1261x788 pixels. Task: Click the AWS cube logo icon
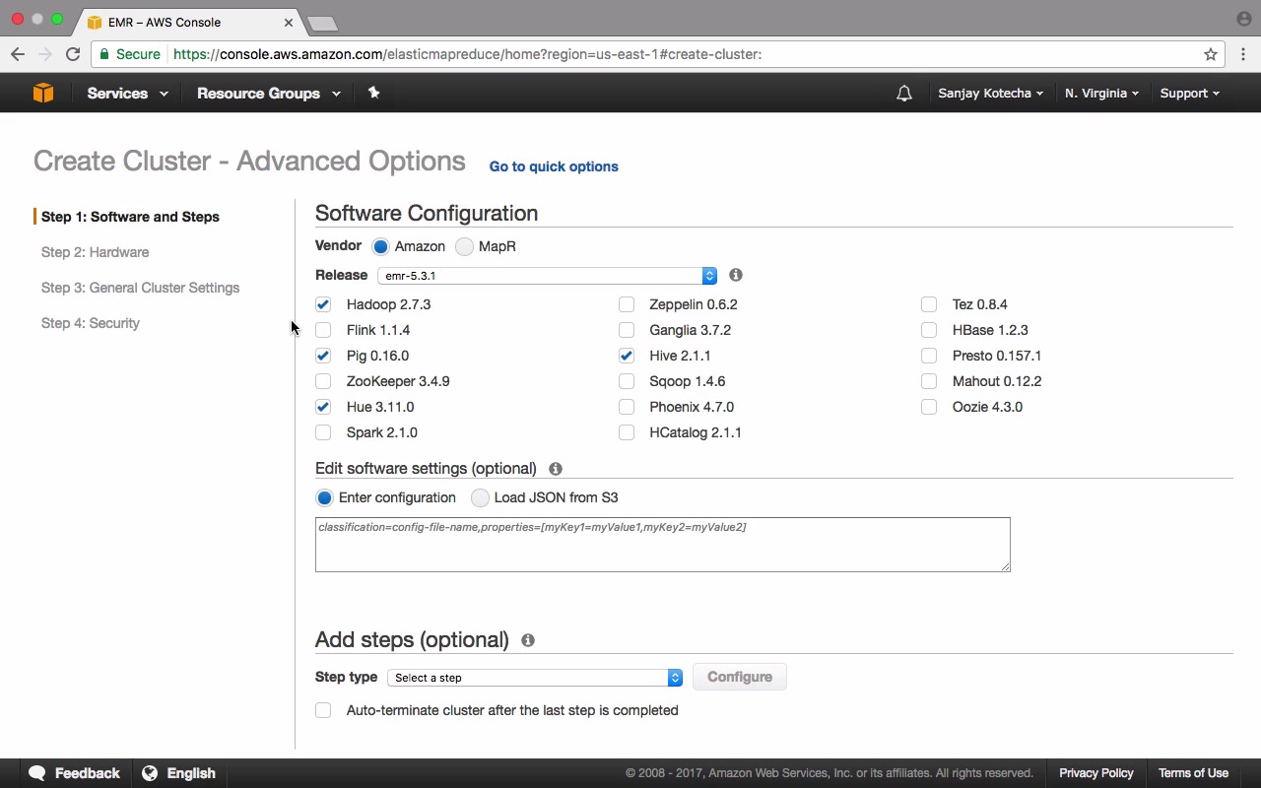click(43, 93)
